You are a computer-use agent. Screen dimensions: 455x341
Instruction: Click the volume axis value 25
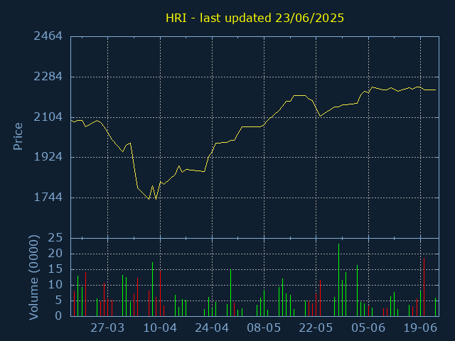tap(55, 238)
